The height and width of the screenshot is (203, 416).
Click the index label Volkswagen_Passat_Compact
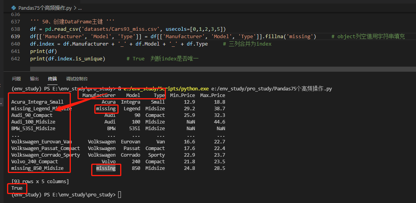click(46, 148)
